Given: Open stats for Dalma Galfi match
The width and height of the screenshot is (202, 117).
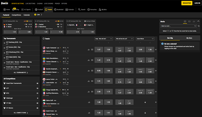Looking at the screenshot, I should [x=89, y=102].
